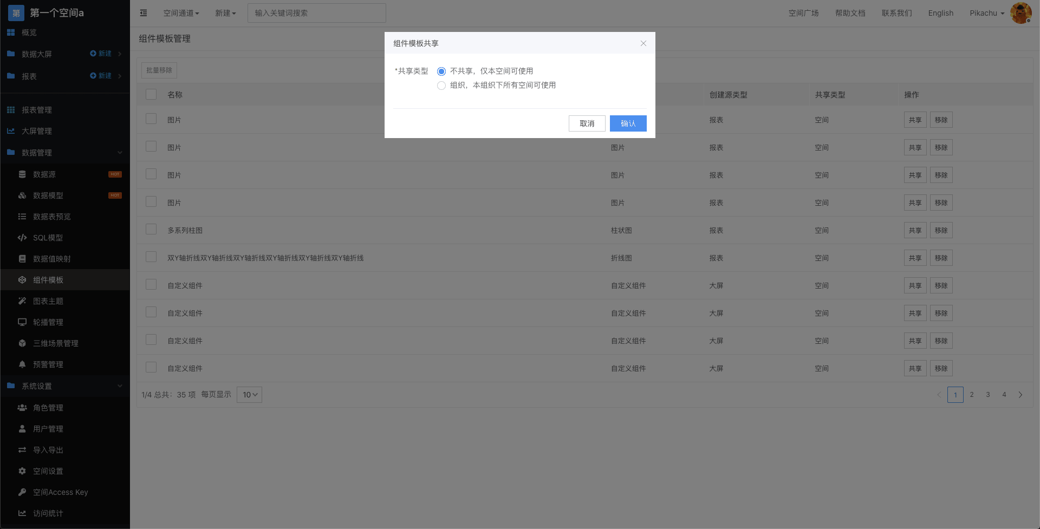
Task: Click the 图表主题 magic wand icon
Action: coord(22,301)
